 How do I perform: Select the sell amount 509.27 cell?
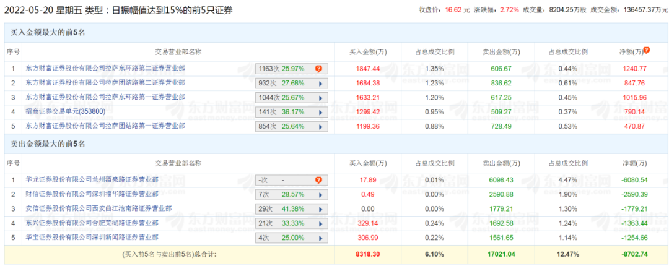coord(501,112)
